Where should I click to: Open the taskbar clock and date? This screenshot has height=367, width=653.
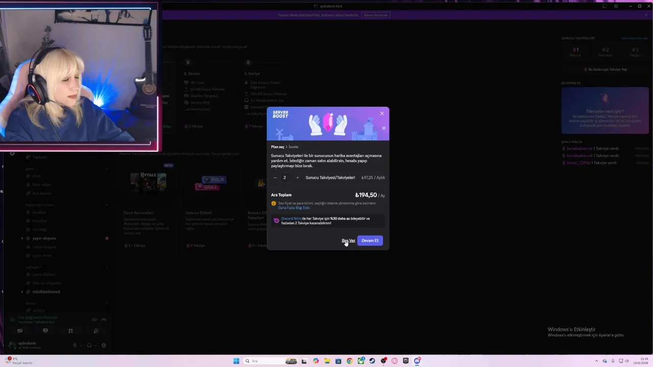click(x=641, y=361)
